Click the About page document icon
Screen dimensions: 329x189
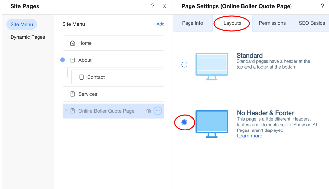(73, 60)
